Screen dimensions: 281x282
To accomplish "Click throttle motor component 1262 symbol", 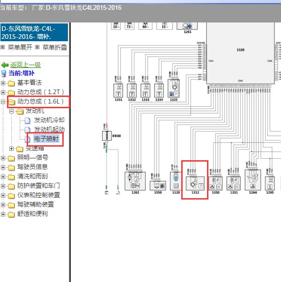I will coord(135,181).
